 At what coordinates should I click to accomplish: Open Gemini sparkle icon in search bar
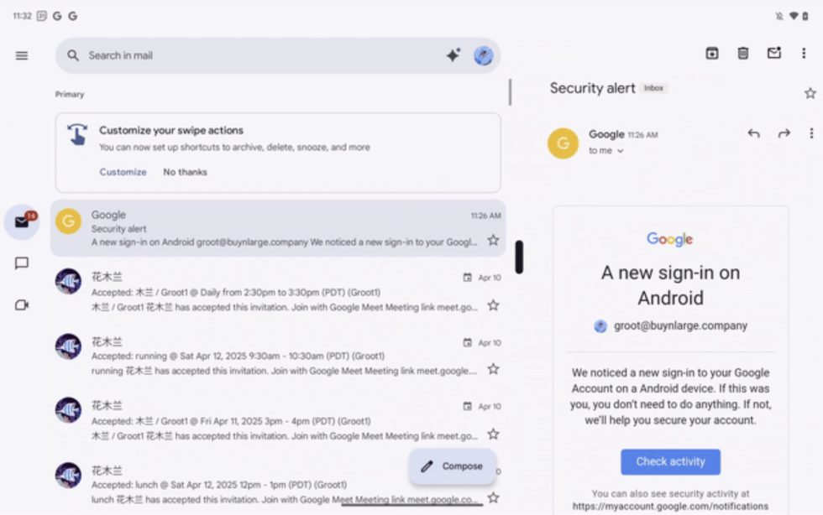click(453, 55)
